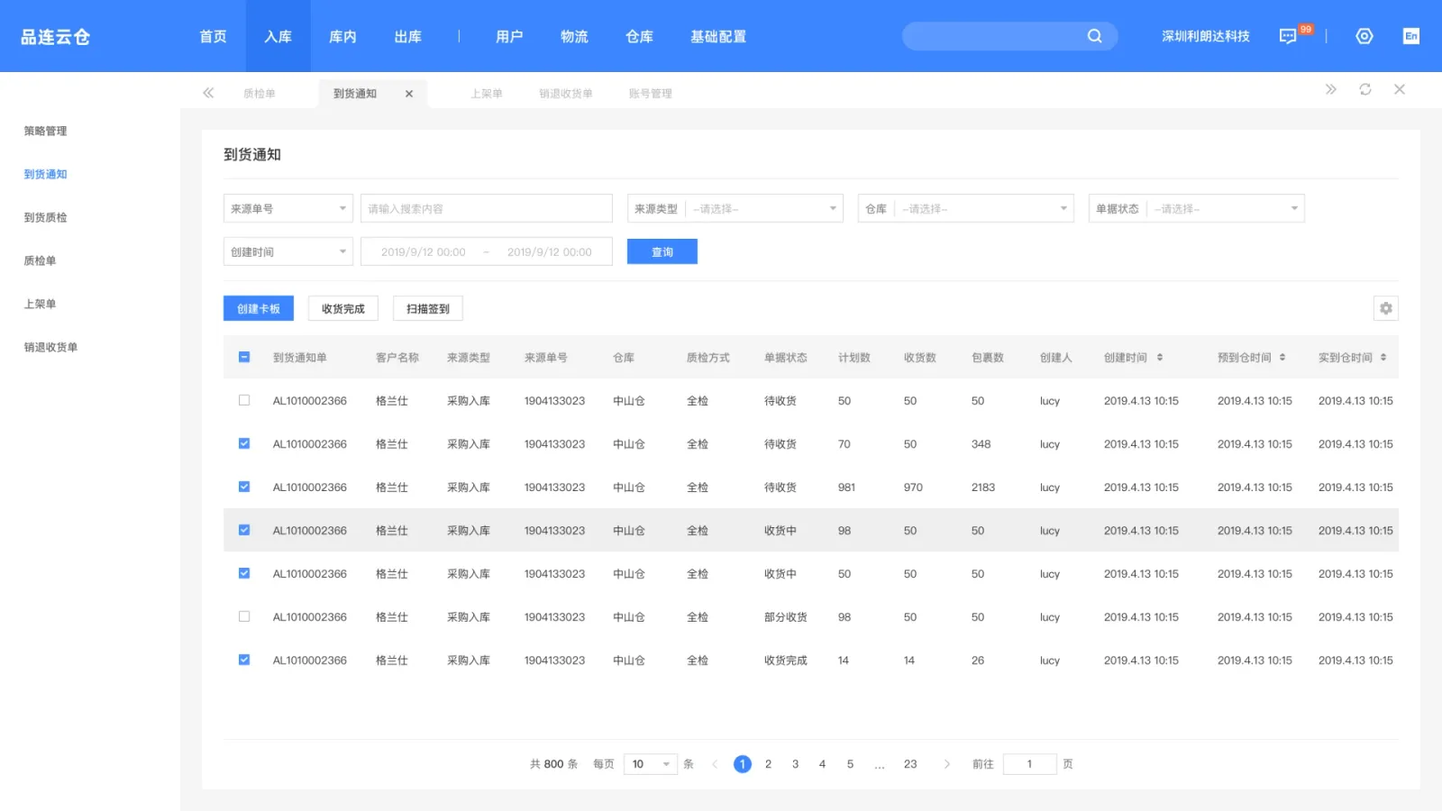Screen dimensions: 1442x811
Task: Switch to the 上架单 tab
Action: [487, 94]
